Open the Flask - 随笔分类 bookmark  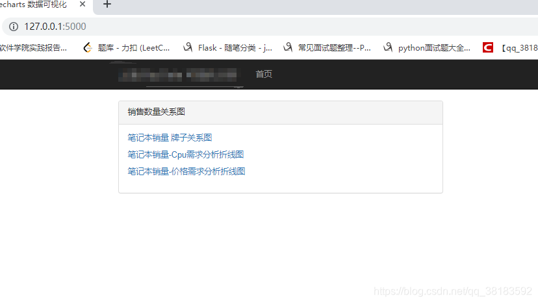235,47
